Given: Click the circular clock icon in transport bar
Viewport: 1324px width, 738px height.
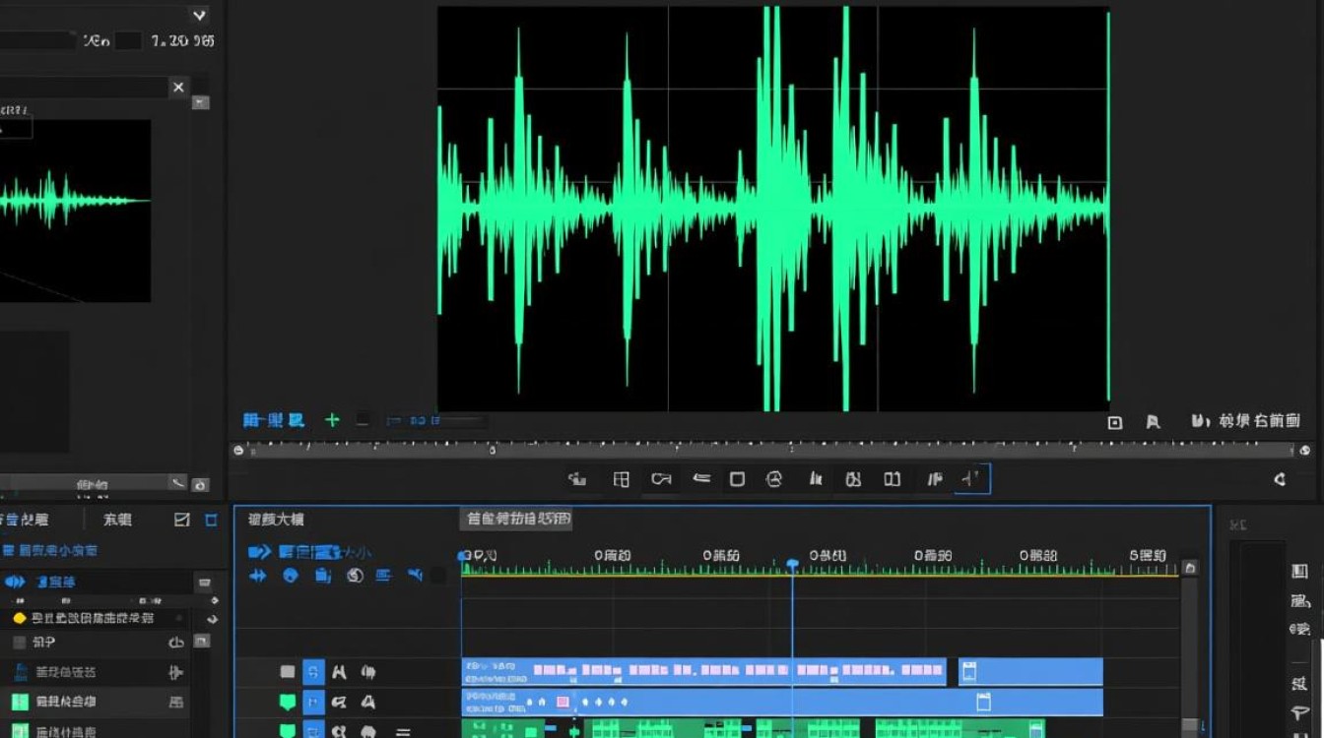Looking at the screenshot, I should (774, 479).
